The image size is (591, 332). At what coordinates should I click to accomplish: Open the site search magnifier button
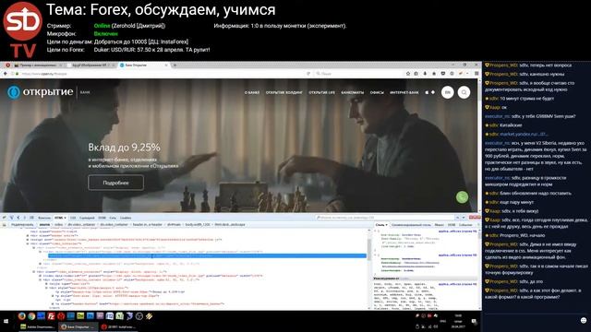click(x=464, y=92)
